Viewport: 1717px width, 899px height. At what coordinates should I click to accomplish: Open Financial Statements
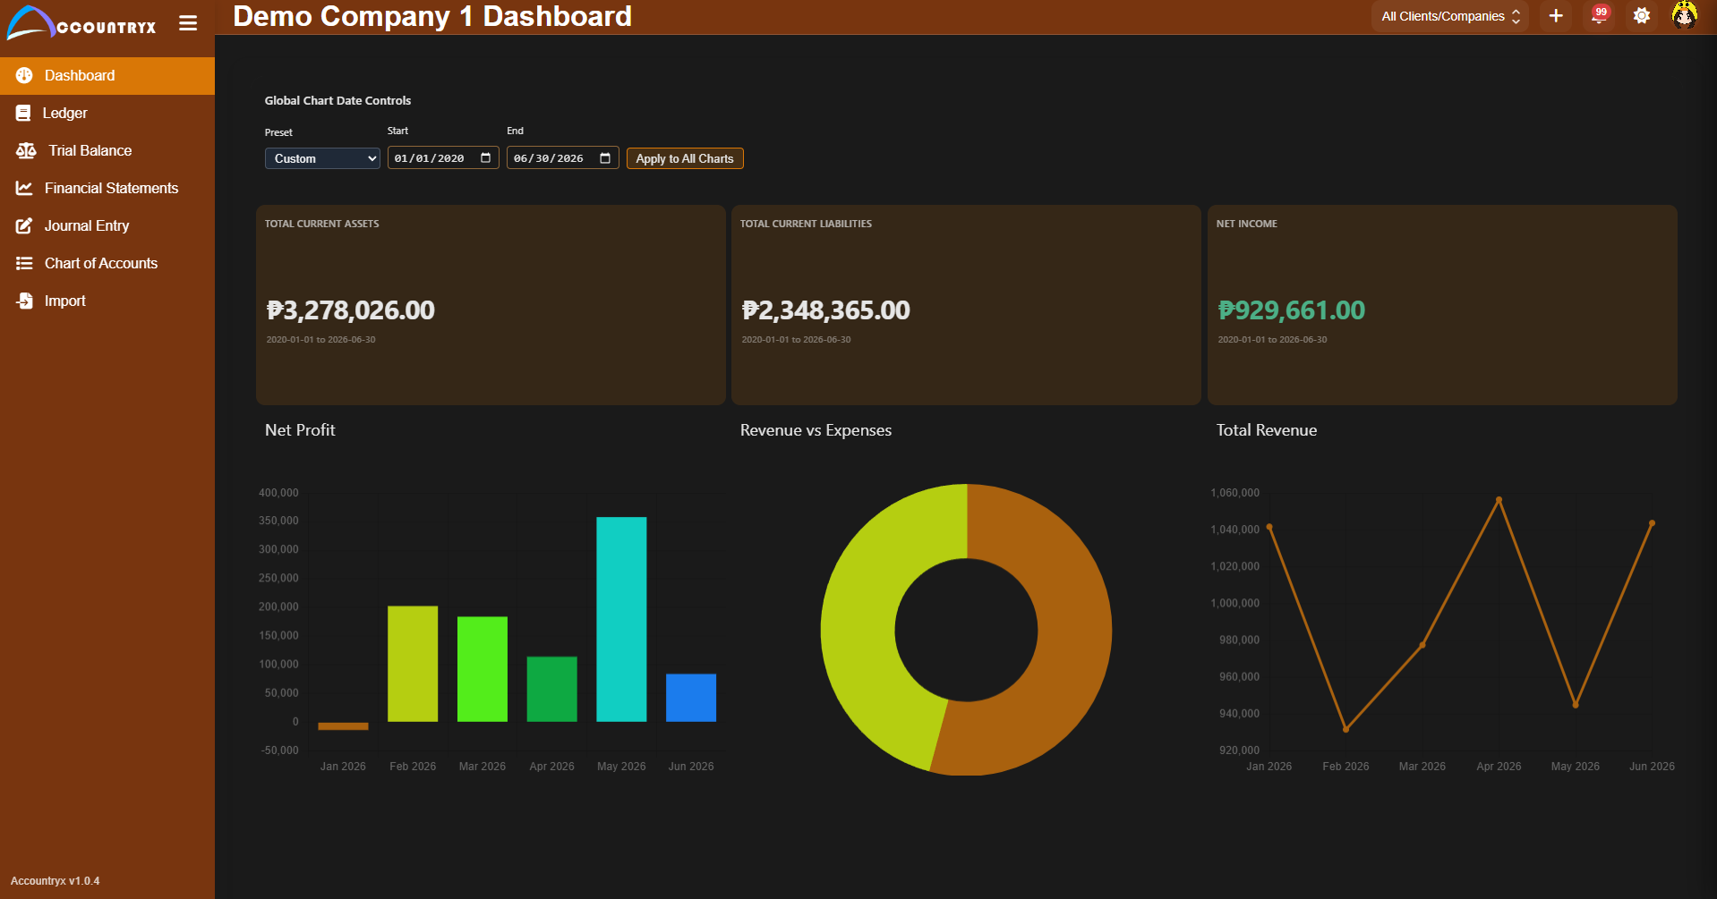107,189
